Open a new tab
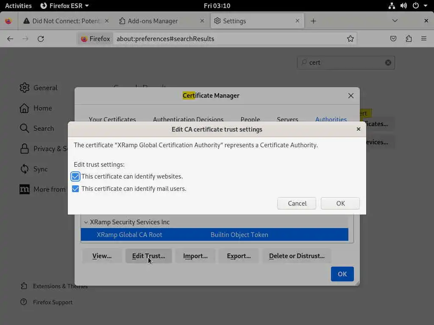The image size is (434, 325). [x=313, y=21]
